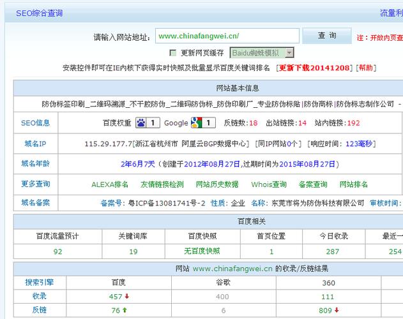Click the SEO信息 row label

pyautogui.click(x=36, y=122)
